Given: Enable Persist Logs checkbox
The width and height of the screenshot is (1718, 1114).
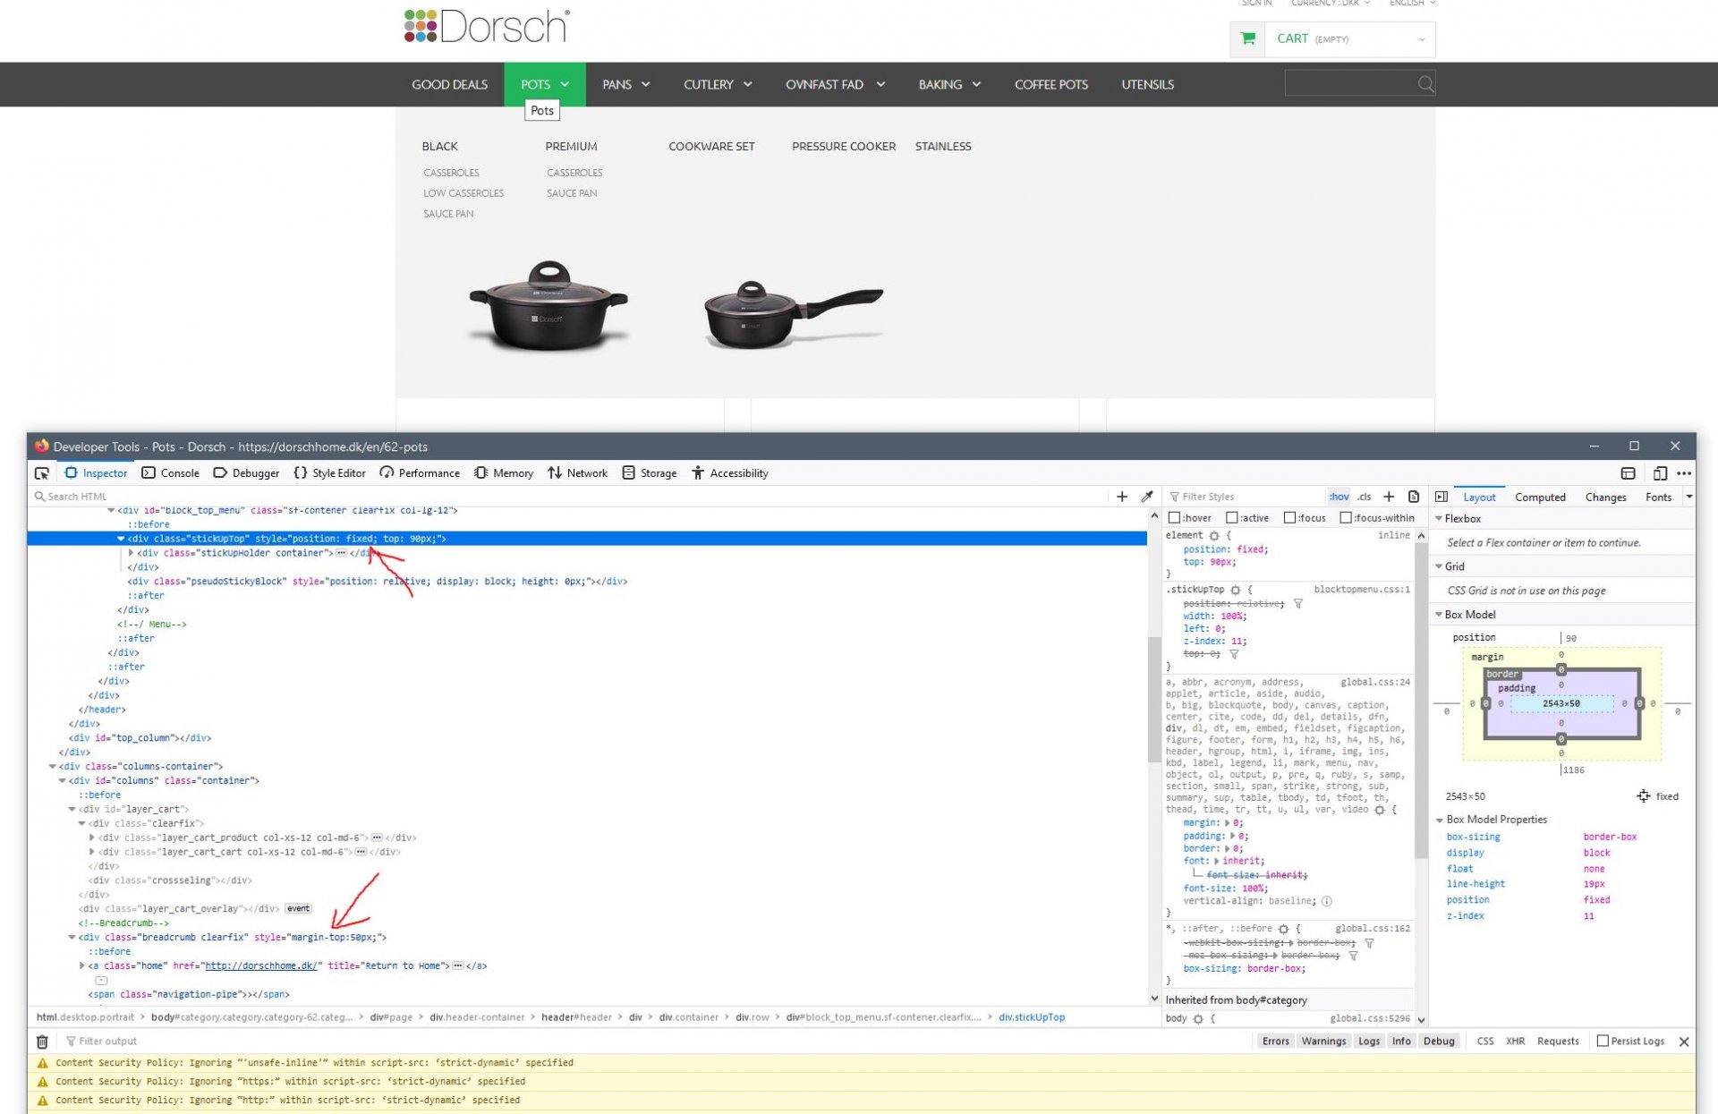Looking at the screenshot, I should (1603, 1042).
